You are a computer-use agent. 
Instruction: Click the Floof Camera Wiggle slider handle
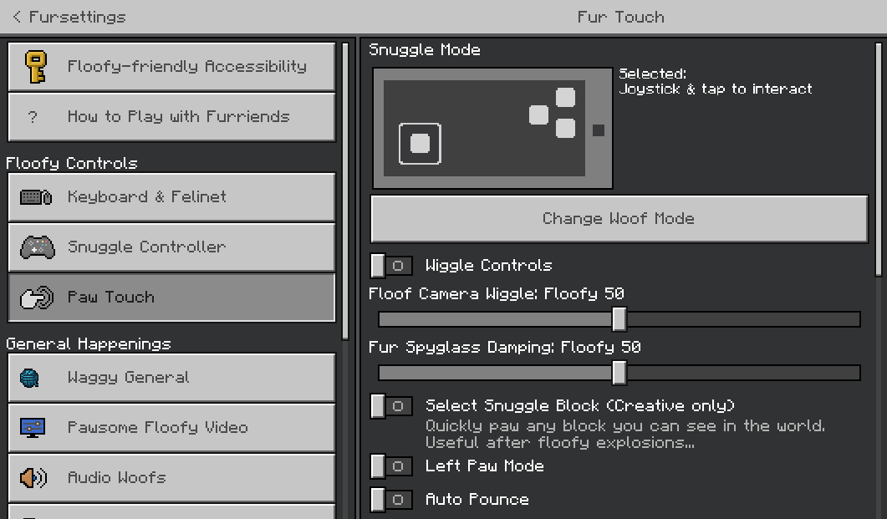[619, 319]
